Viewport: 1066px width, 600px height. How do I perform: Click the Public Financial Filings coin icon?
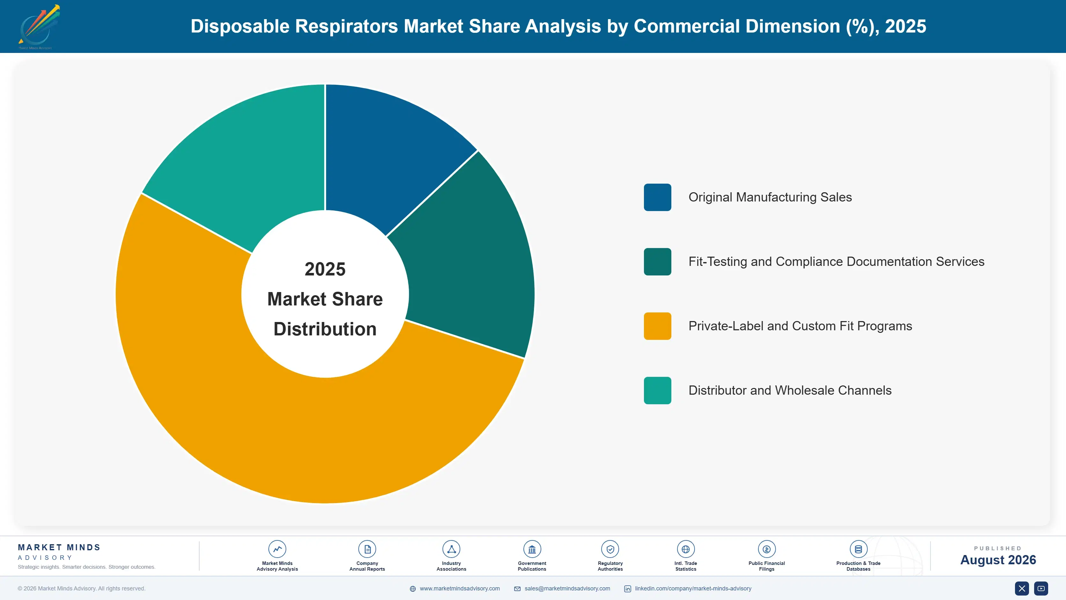pyautogui.click(x=766, y=549)
